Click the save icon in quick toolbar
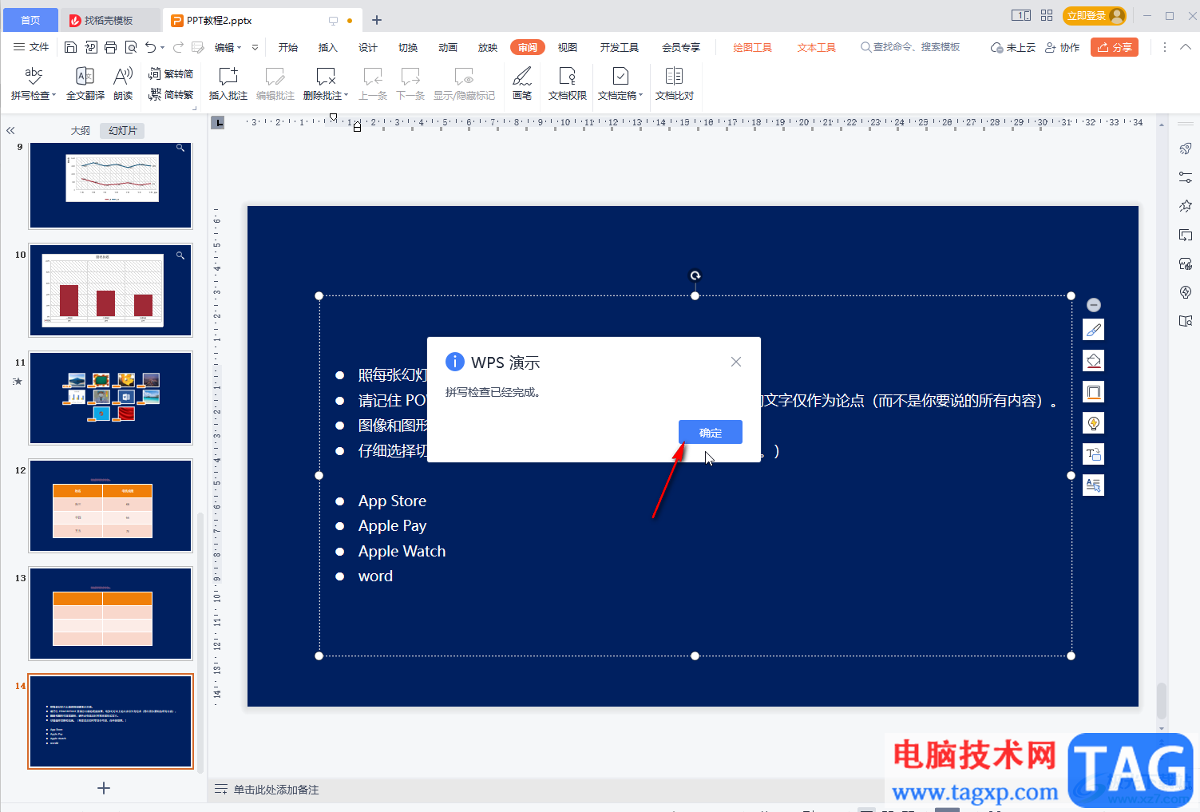Screen dimensions: 1200x812 pyautogui.click(x=70, y=47)
